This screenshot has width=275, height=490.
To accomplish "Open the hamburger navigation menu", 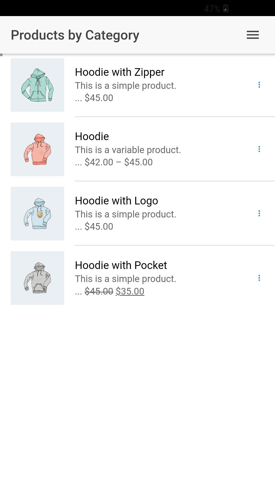I will (253, 35).
